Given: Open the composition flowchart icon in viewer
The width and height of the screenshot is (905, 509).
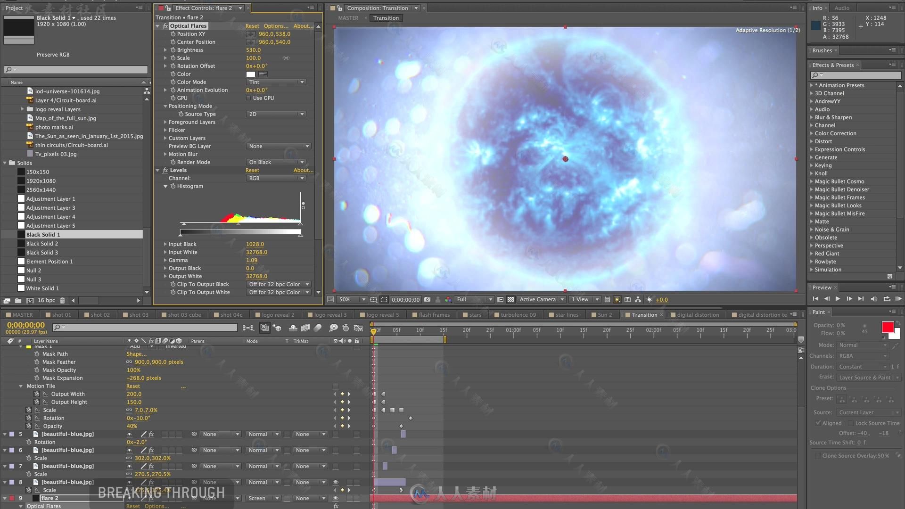Looking at the screenshot, I should click(638, 299).
